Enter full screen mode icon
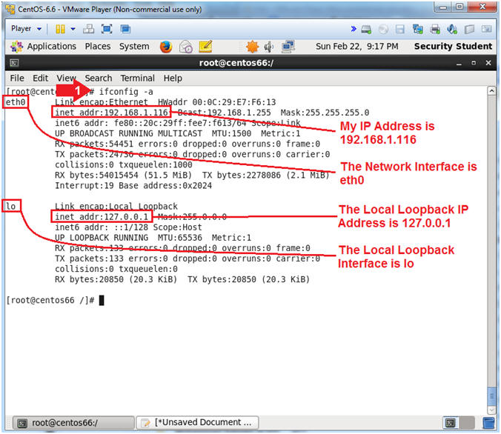Screen dimensions: 501x434 click(107, 29)
